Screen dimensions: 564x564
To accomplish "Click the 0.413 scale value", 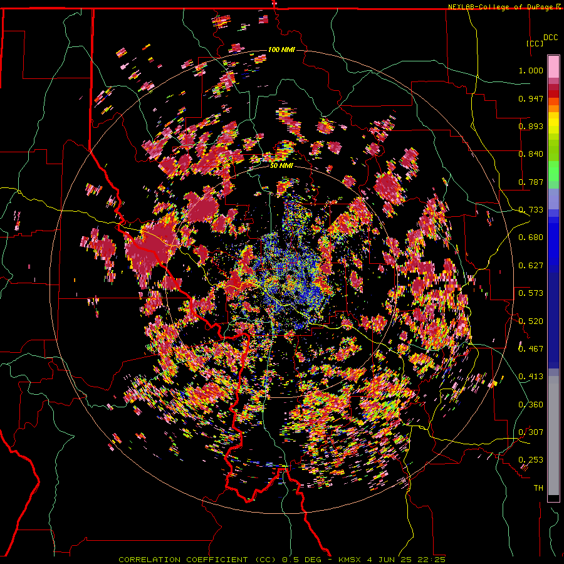I will [531, 377].
